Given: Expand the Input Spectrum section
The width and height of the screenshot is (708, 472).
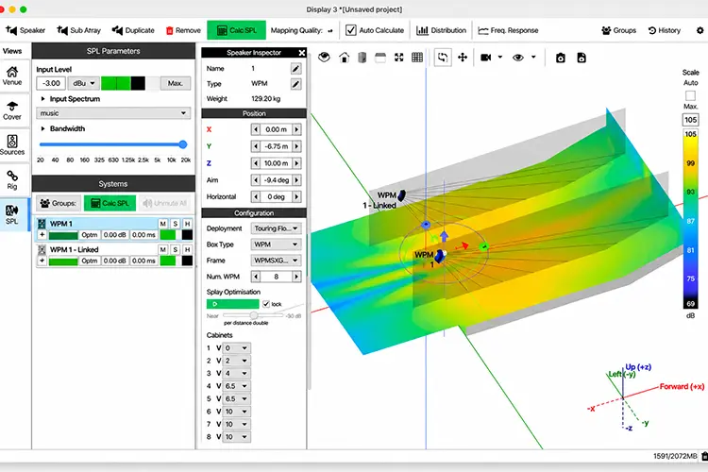Looking at the screenshot, I should pyautogui.click(x=42, y=99).
